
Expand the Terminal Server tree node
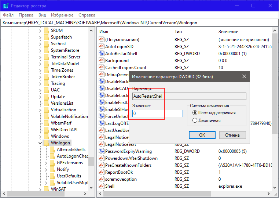(x=40, y=57)
